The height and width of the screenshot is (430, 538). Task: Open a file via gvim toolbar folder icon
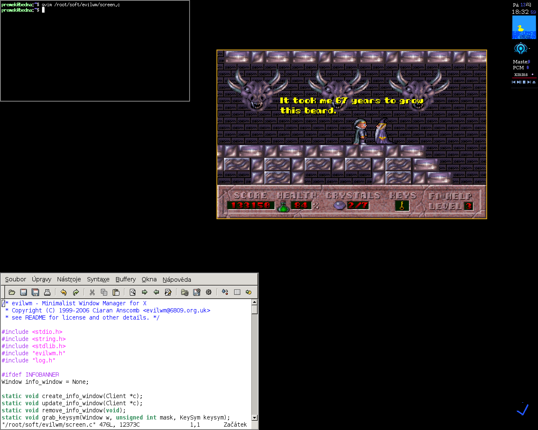click(12, 292)
